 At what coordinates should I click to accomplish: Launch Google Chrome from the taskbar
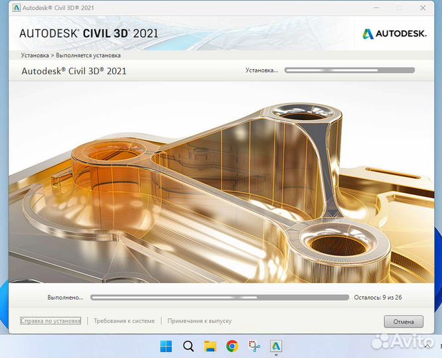[x=232, y=345]
